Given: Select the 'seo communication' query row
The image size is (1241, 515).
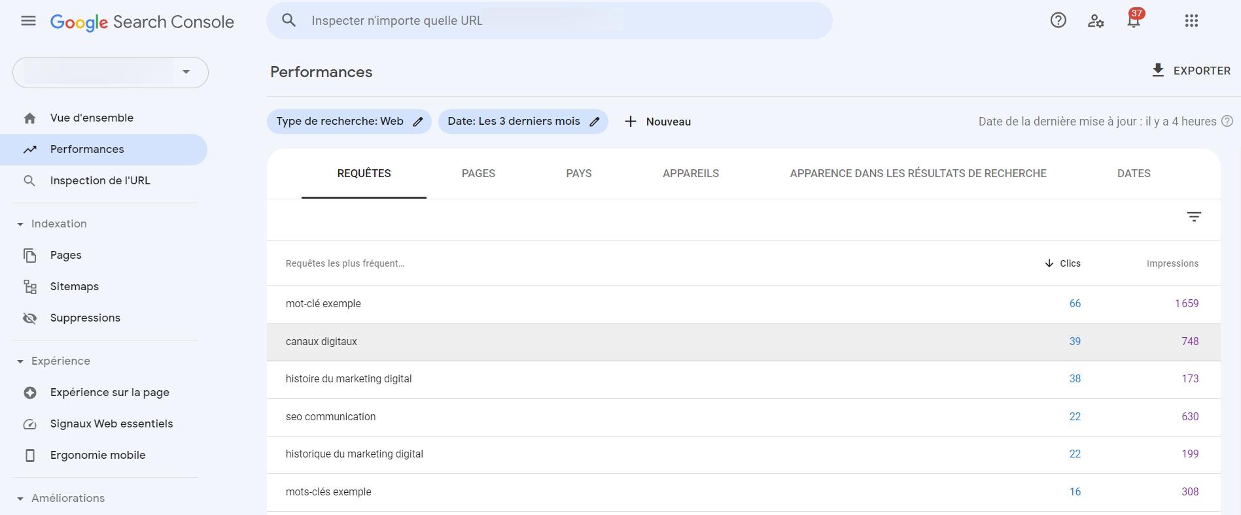Looking at the screenshot, I should 743,417.
